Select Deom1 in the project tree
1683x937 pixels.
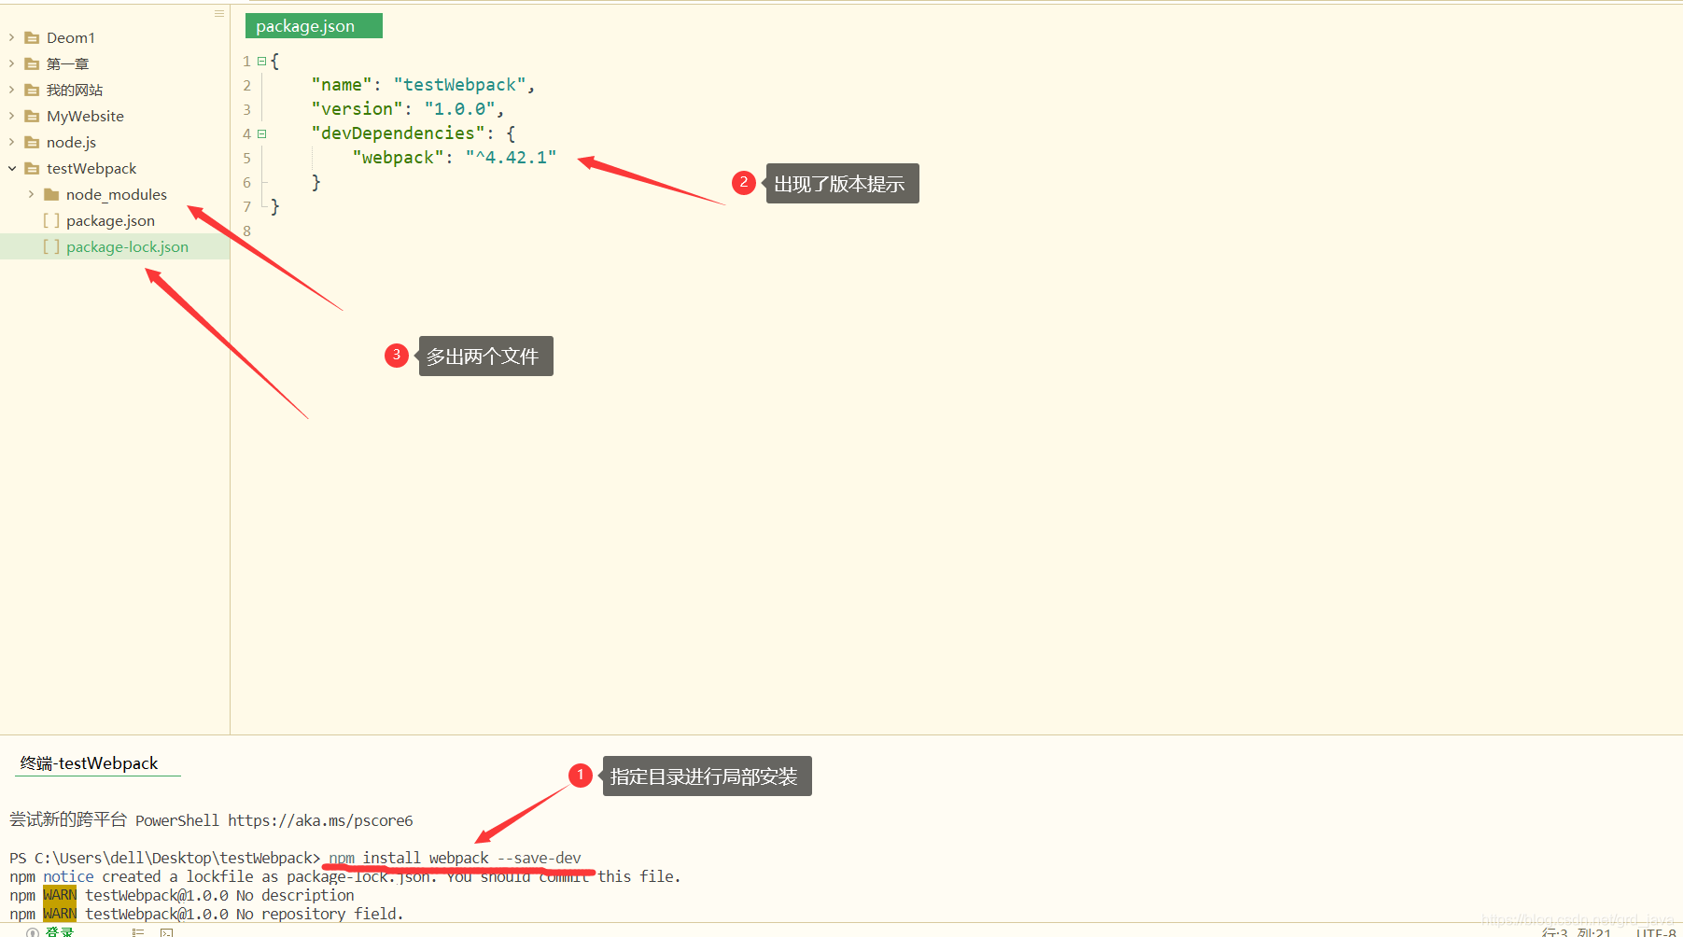pyautogui.click(x=71, y=37)
